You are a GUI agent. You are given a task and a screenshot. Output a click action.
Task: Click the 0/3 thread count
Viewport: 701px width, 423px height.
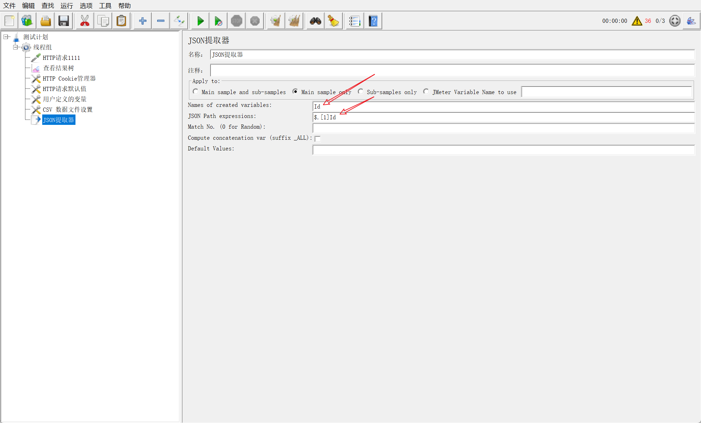660,21
